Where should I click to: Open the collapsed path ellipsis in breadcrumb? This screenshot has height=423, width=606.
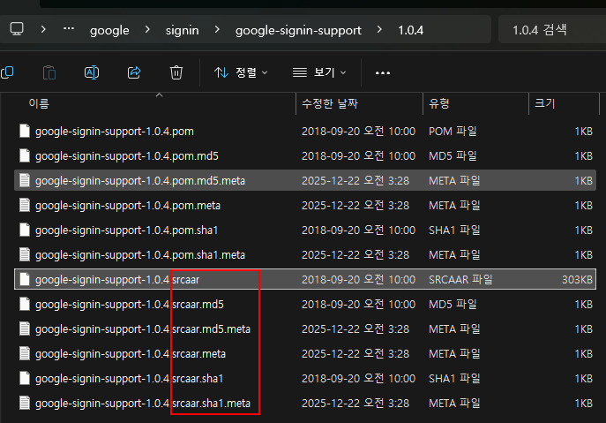[69, 28]
